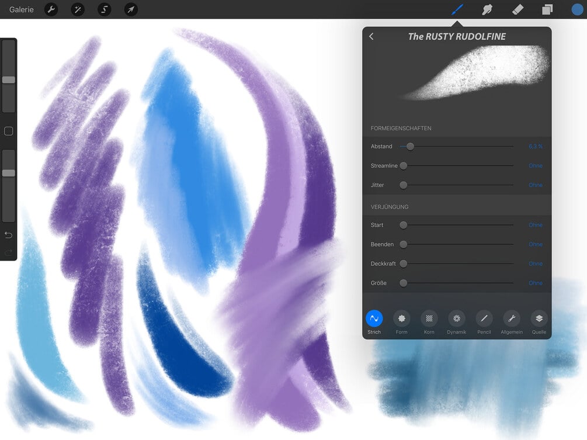The image size is (587, 440).
Task: Go back from The RUSTY RUDOLFINE settings
Action: pyautogui.click(x=371, y=36)
